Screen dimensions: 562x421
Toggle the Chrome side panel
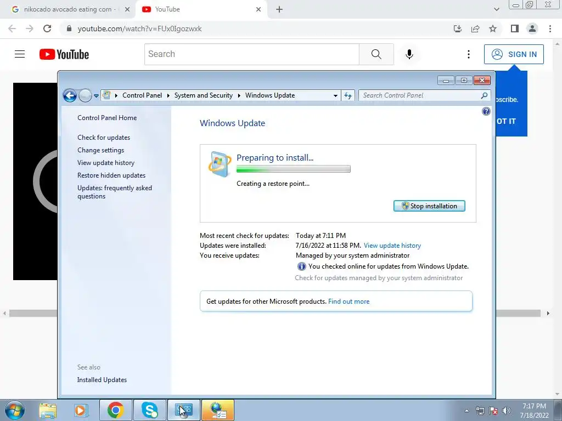pyautogui.click(x=515, y=29)
